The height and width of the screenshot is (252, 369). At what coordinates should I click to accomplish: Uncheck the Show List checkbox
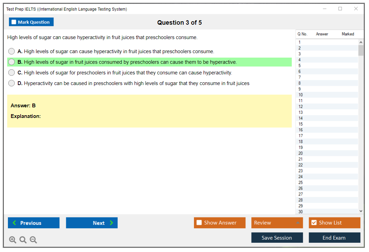click(x=314, y=223)
